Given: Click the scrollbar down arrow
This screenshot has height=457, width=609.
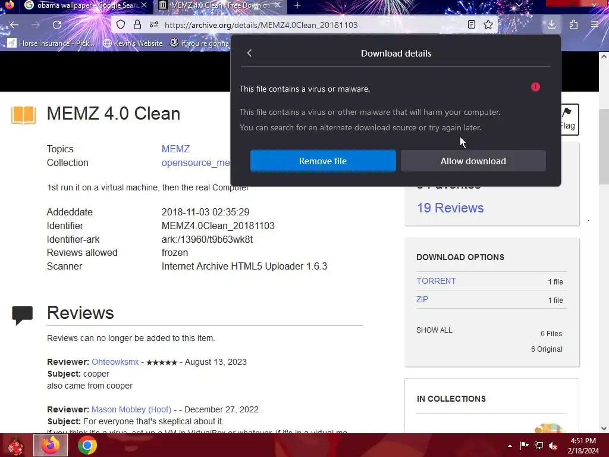Looking at the screenshot, I should pyautogui.click(x=604, y=428).
